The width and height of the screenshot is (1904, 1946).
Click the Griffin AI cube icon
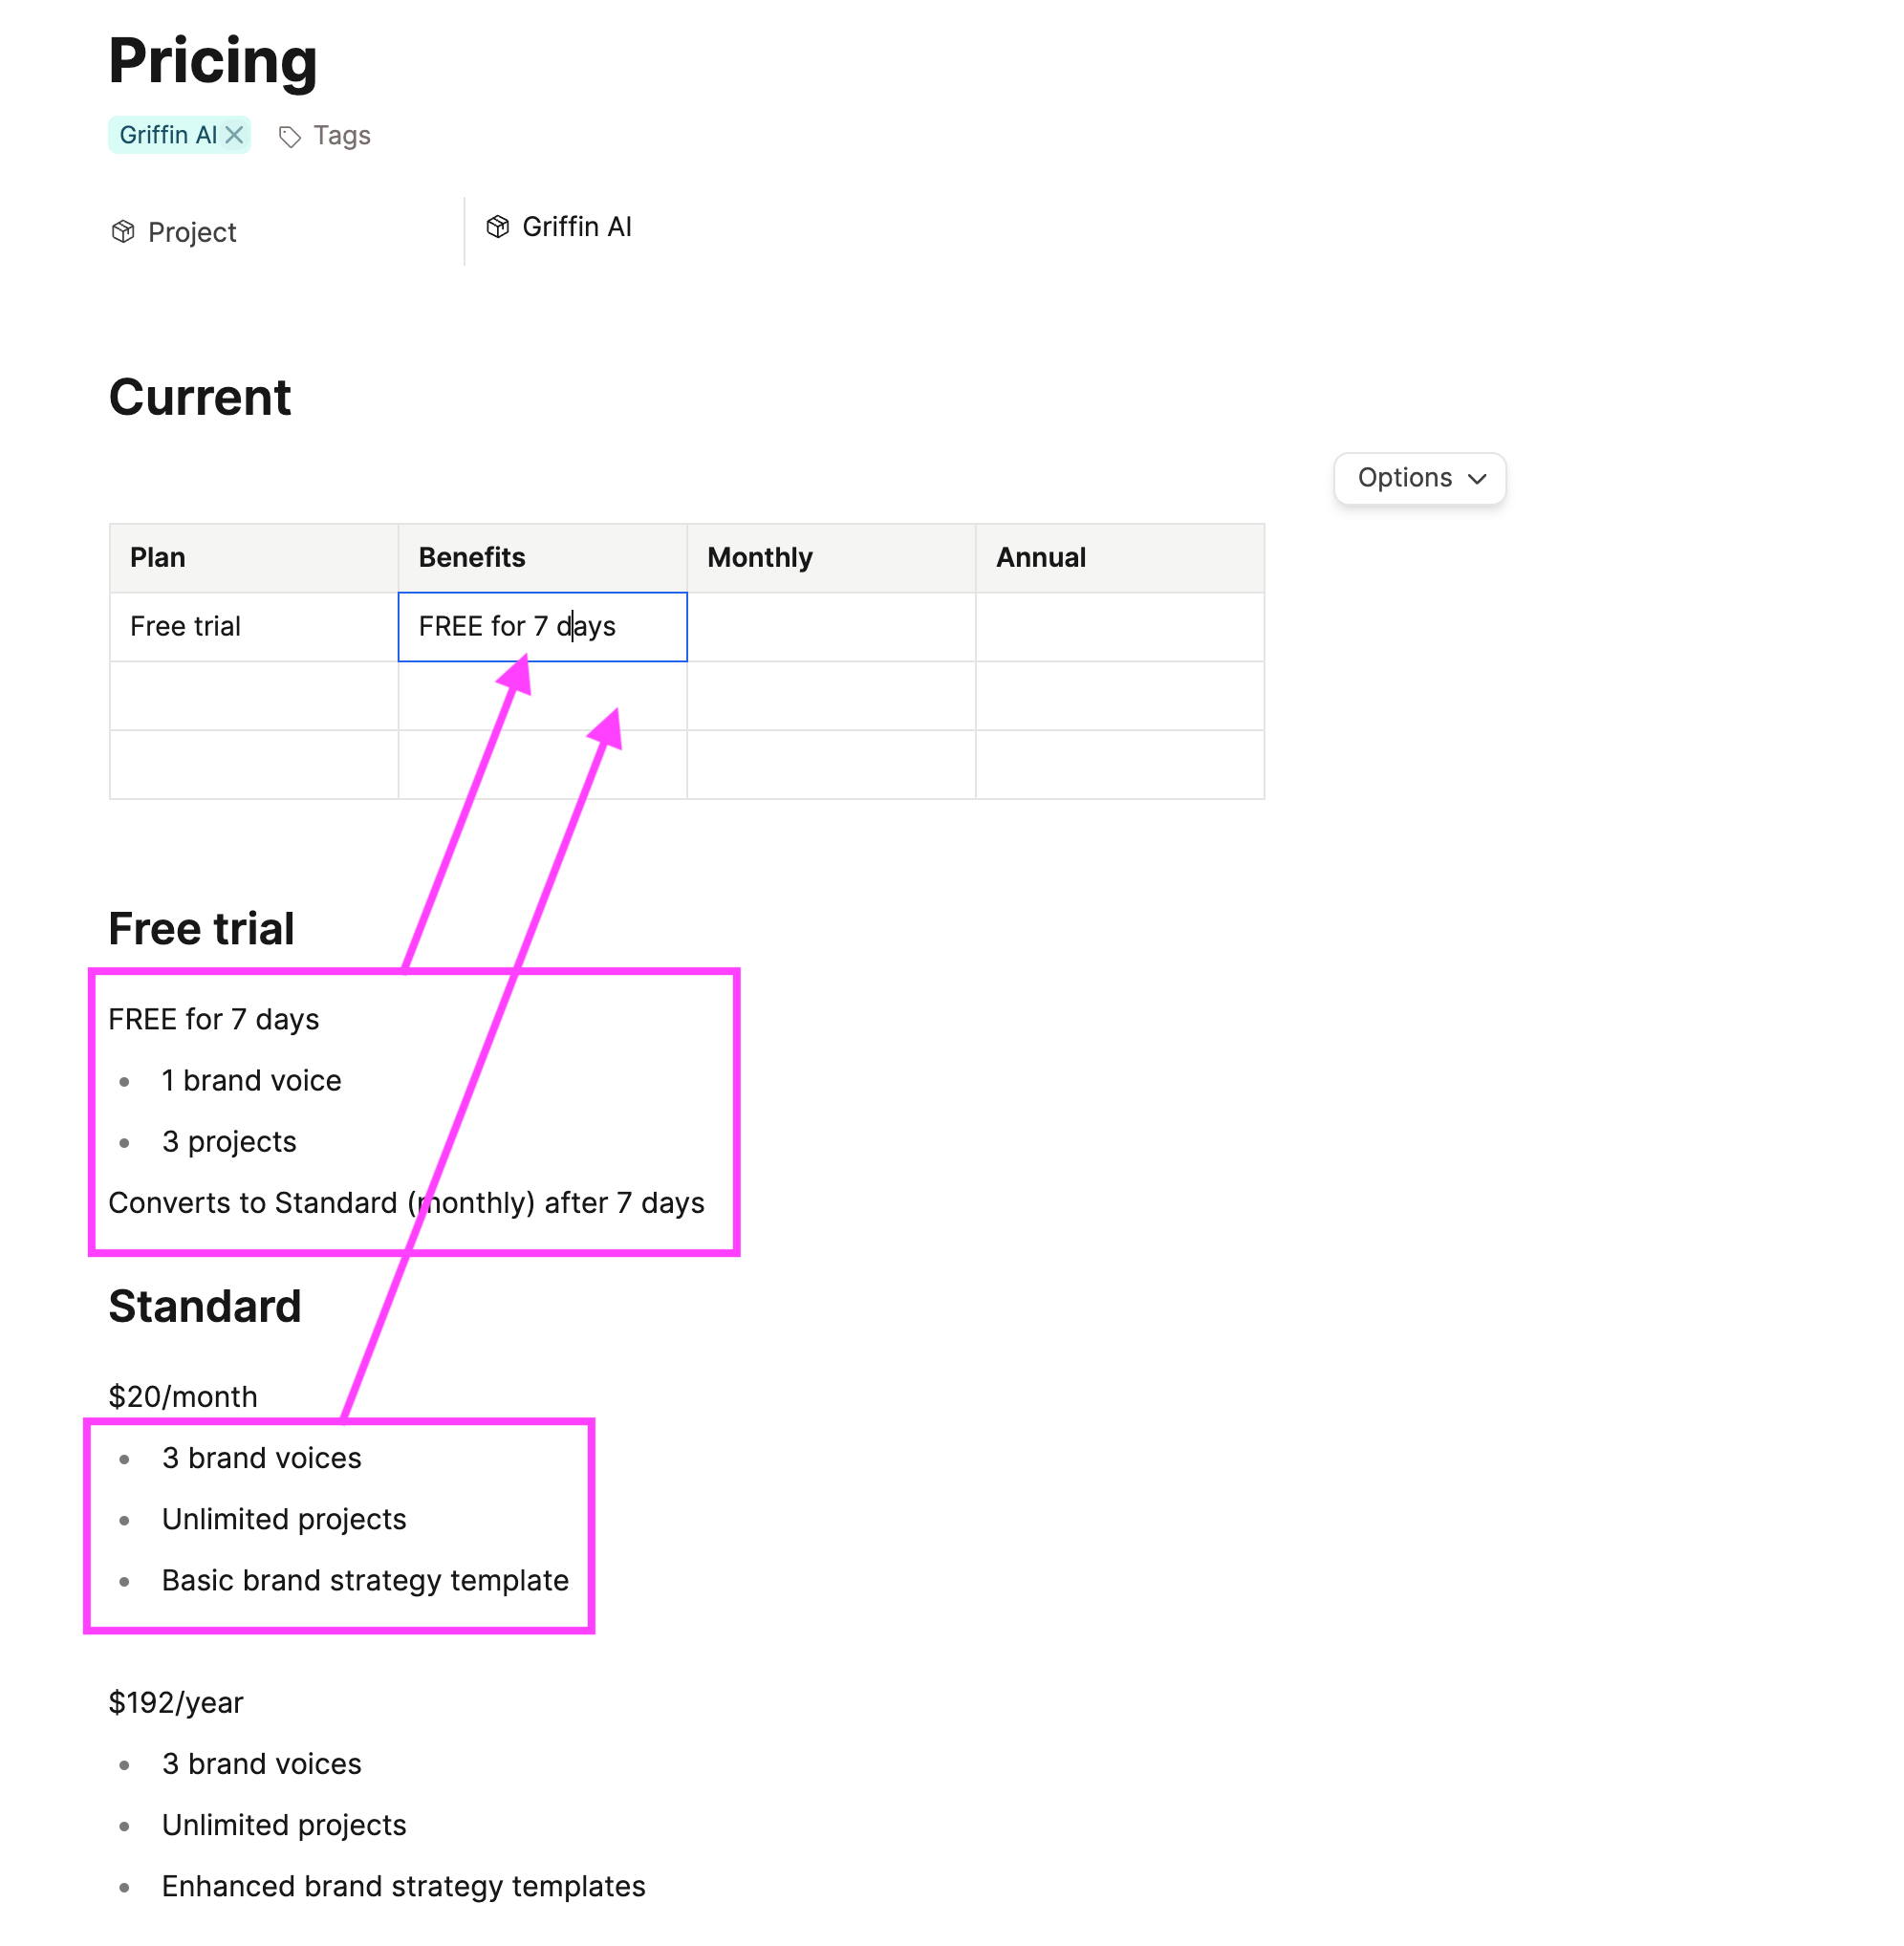[497, 227]
